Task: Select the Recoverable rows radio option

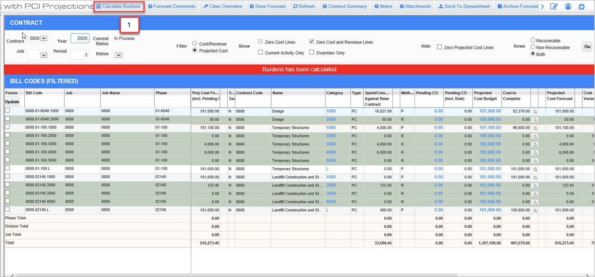Action: point(533,40)
